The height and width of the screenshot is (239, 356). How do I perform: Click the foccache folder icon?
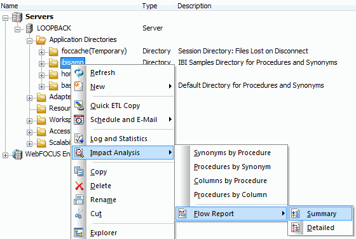pyautogui.click(x=53, y=51)
